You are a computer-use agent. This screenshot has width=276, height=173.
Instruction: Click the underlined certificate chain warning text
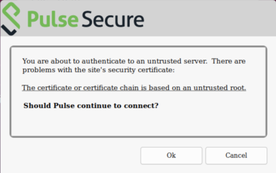tap(134, 88)
